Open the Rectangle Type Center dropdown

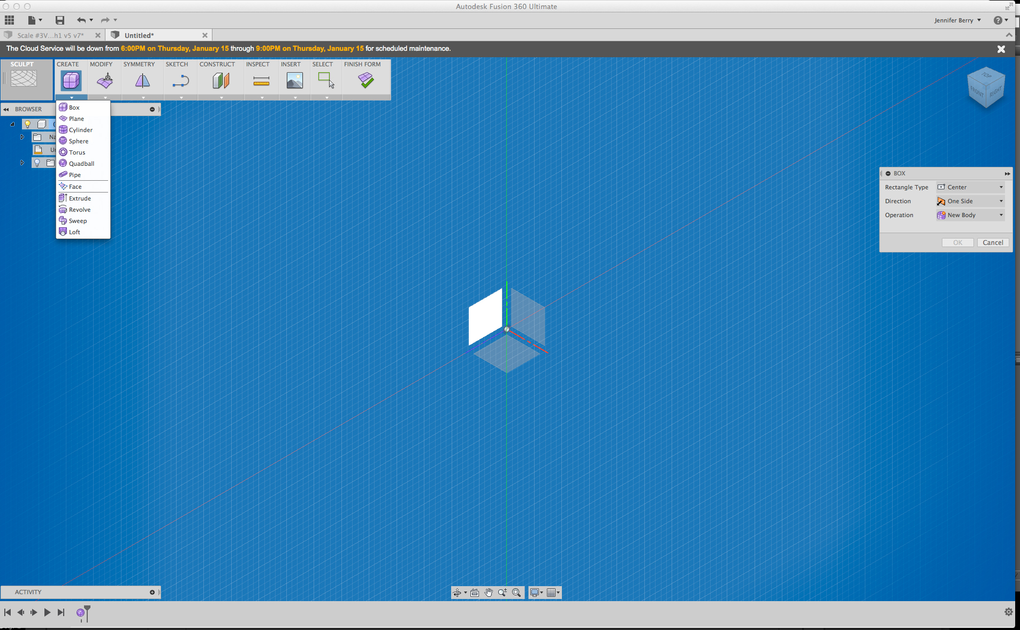(x=970, y=187)
